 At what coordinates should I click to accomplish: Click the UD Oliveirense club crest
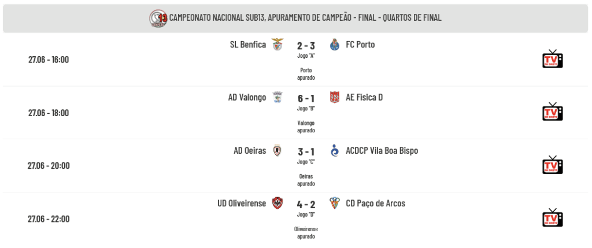point(277,203)
